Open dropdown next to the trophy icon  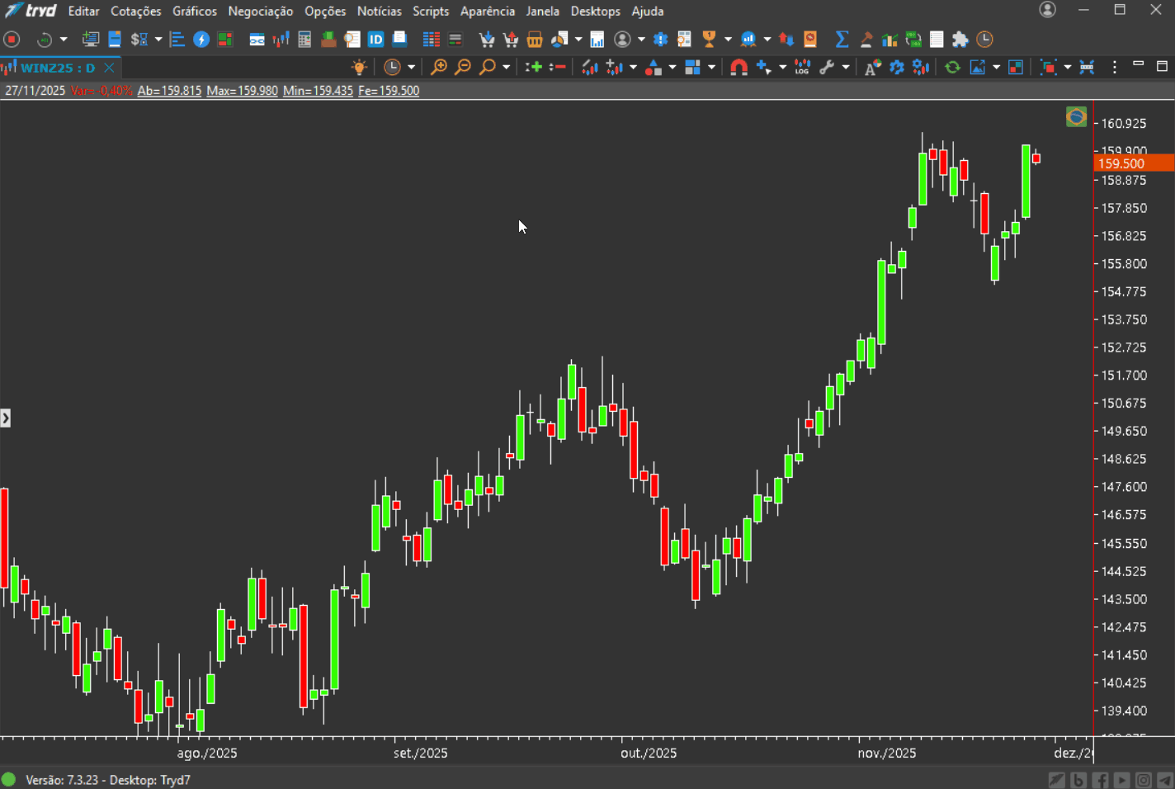[x=728, y=39]
